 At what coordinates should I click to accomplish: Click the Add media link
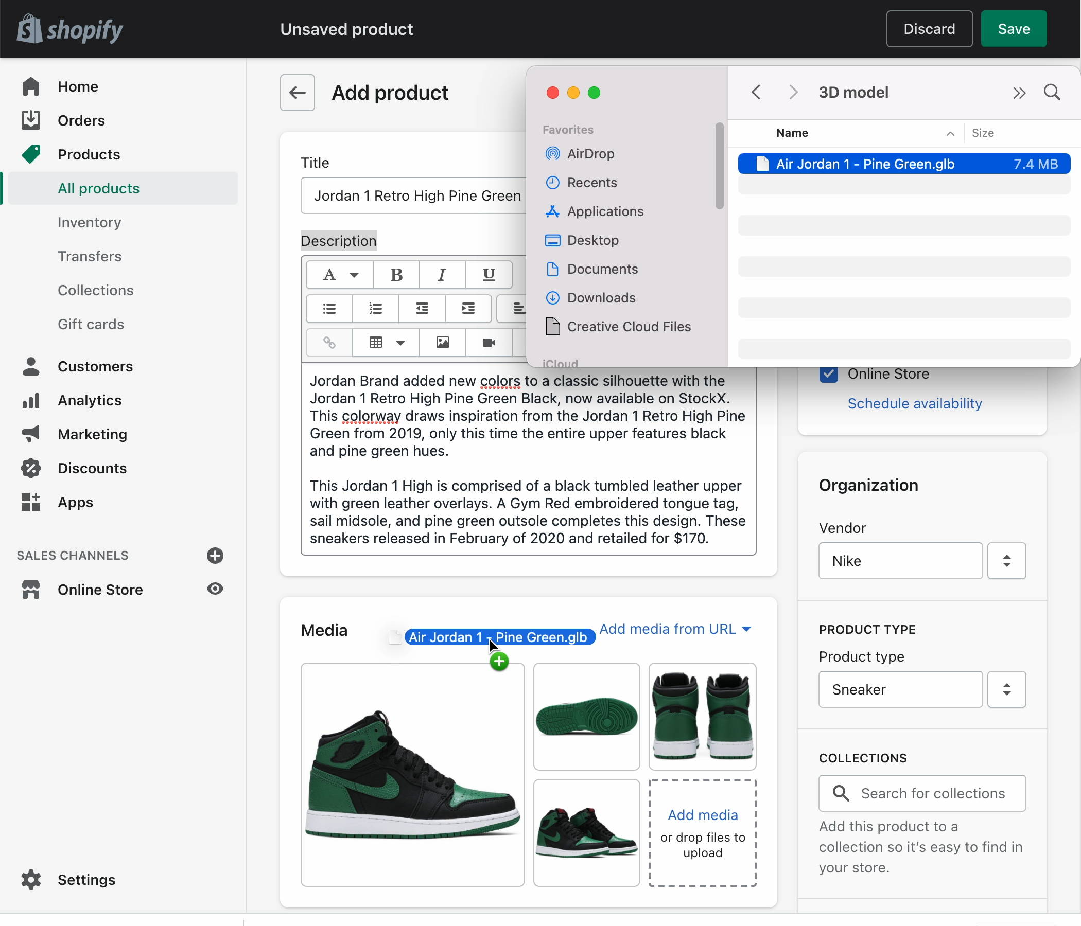(x=703, y=815)
